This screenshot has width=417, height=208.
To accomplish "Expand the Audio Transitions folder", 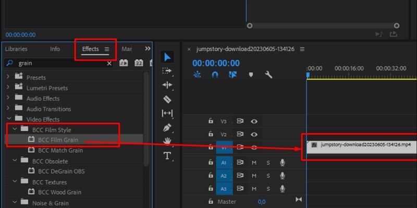I will coord(8,109).
